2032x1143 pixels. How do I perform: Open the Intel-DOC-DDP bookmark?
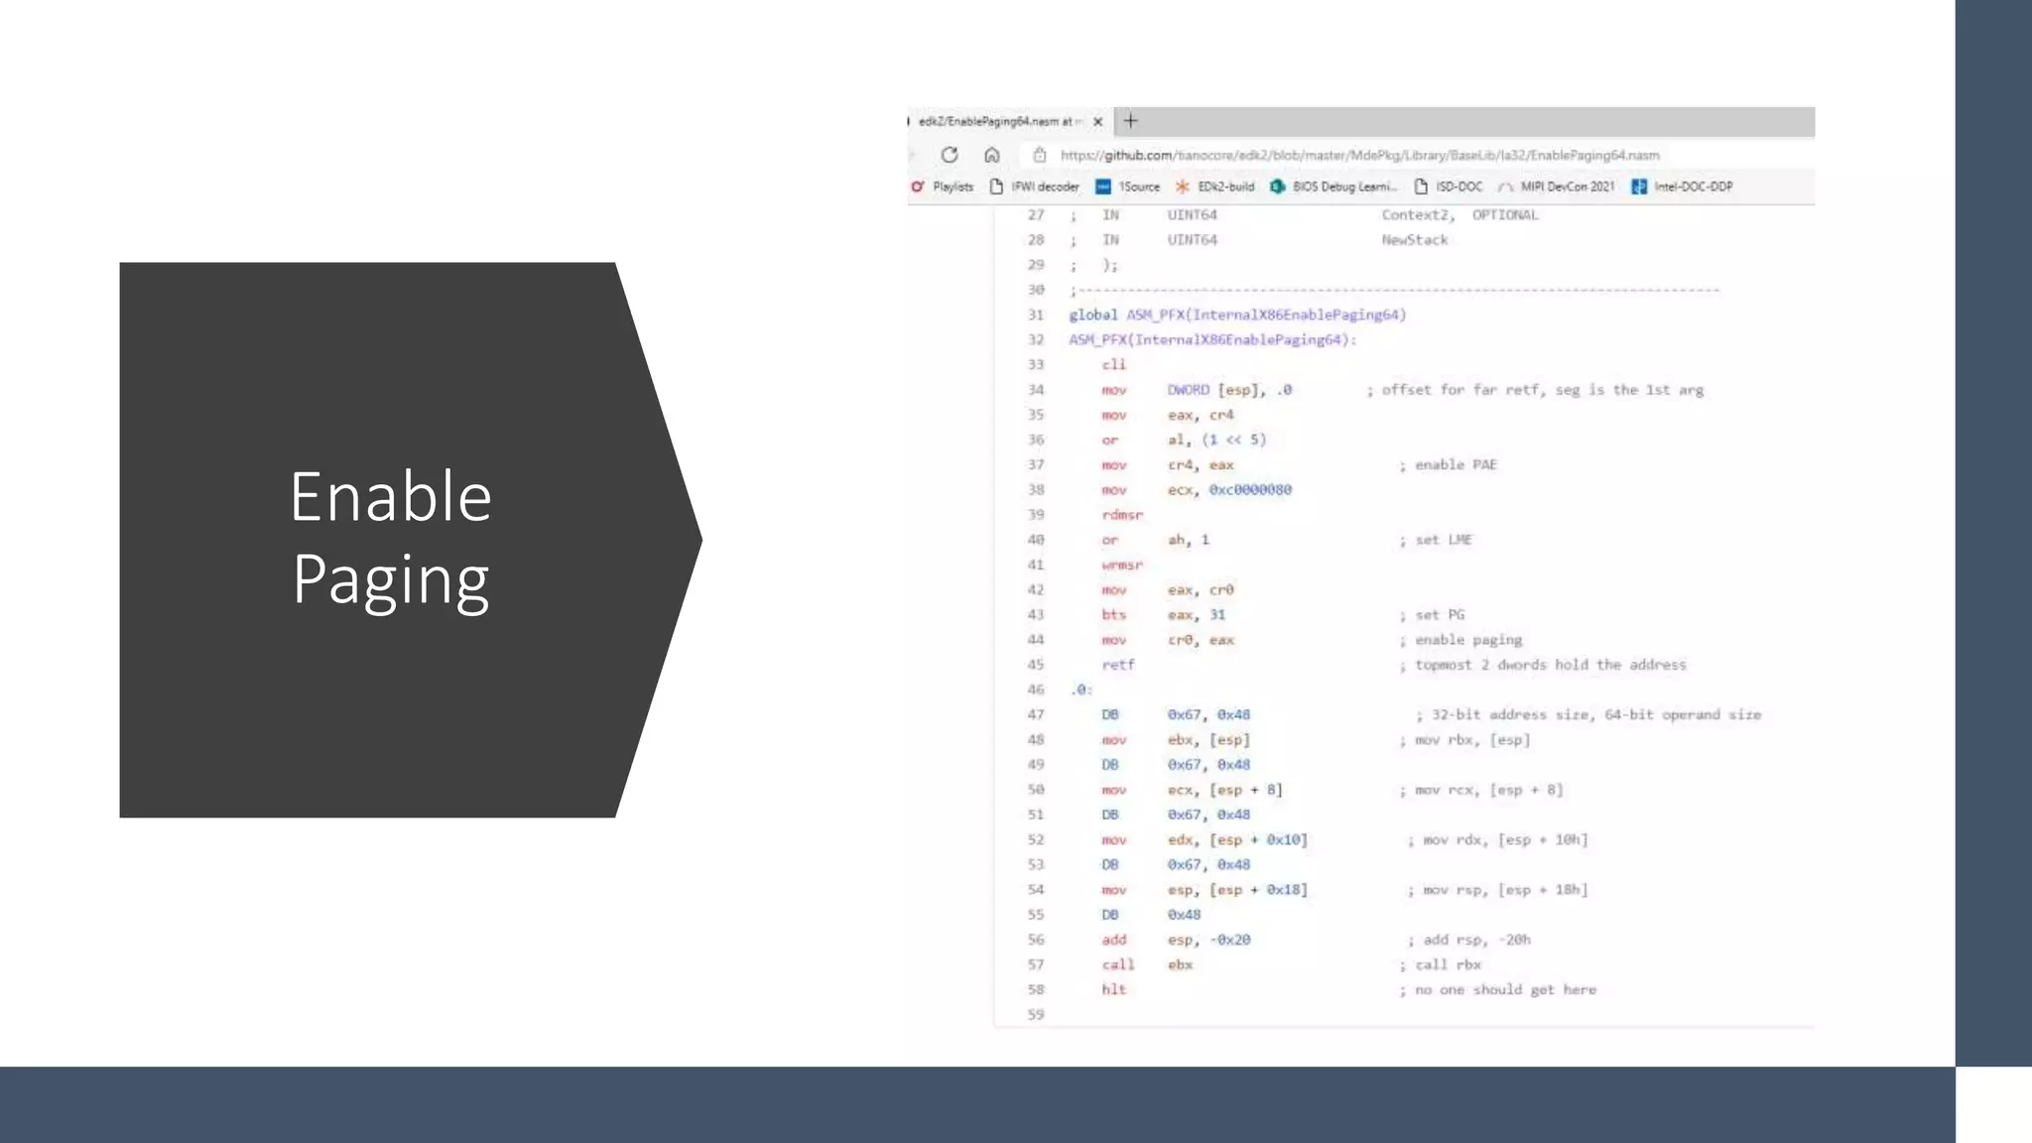pyautogui.click(x=1683, y=187)
